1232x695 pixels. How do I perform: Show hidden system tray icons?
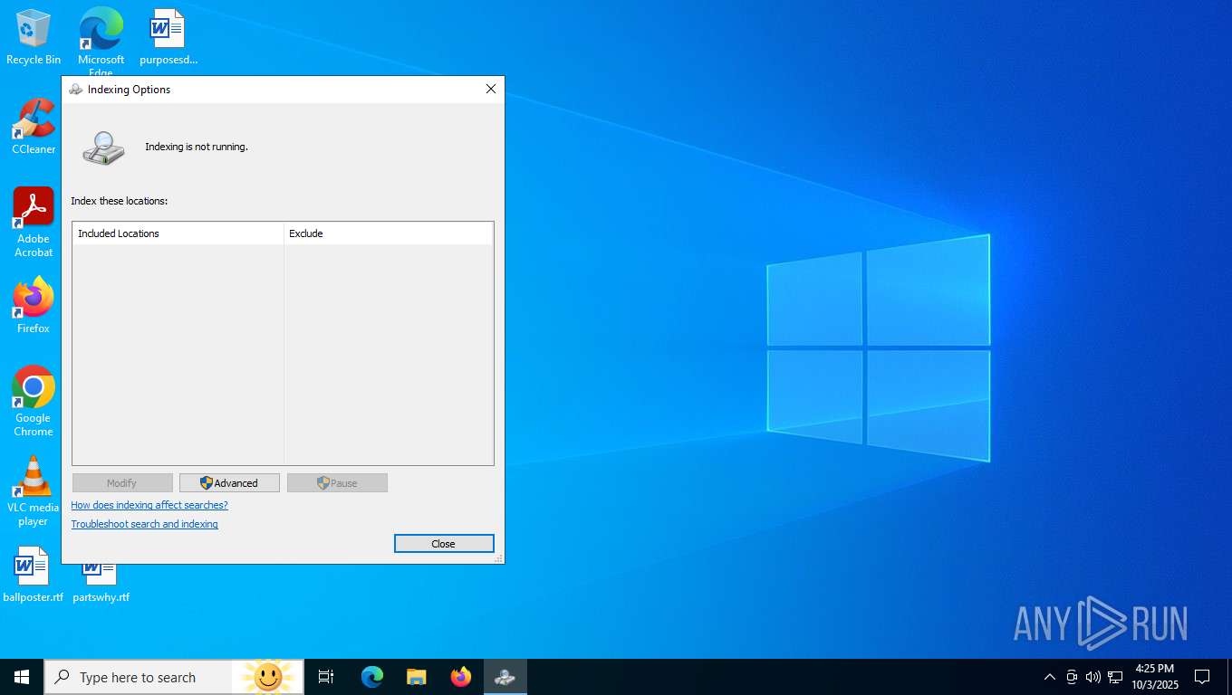click(x=1050, y=677)
